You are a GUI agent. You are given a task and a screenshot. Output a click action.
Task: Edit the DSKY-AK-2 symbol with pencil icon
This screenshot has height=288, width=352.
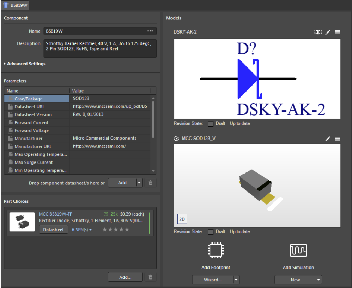point(328,32)
